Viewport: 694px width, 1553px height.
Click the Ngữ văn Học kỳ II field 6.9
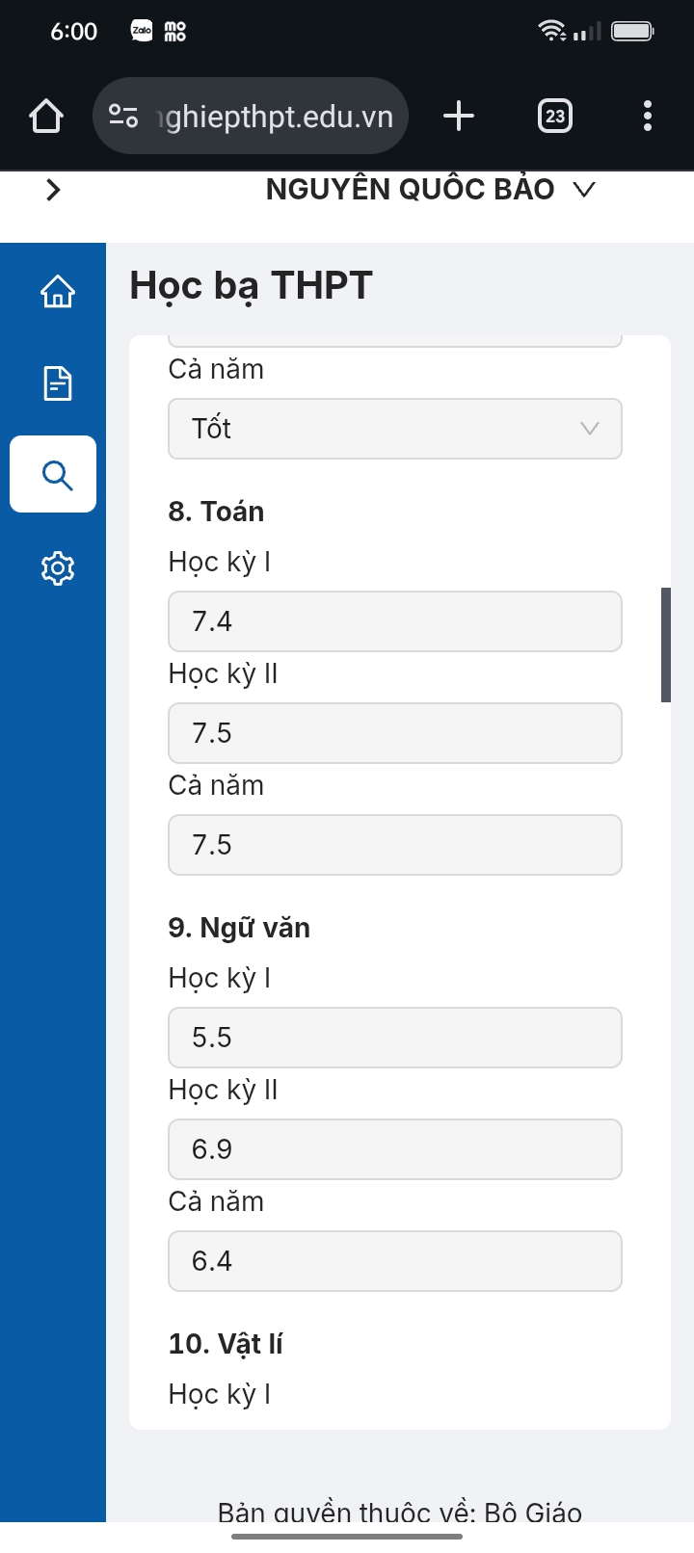pyautogui.click(x=395, y=1149)
